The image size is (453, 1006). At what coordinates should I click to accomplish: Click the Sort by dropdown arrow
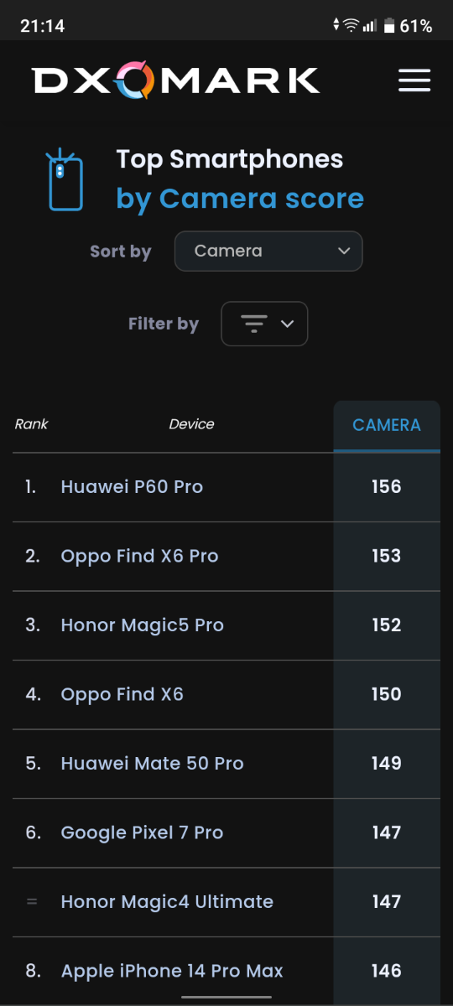343,251
